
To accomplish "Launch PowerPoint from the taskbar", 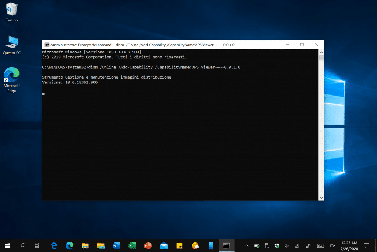I will tap(148, 245).
